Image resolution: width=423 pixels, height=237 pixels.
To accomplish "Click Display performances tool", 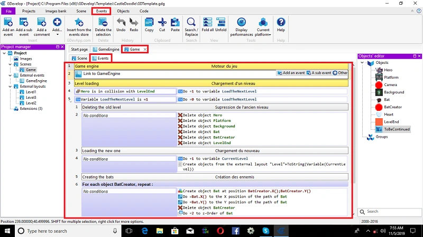I will click(x=242, y=27).
